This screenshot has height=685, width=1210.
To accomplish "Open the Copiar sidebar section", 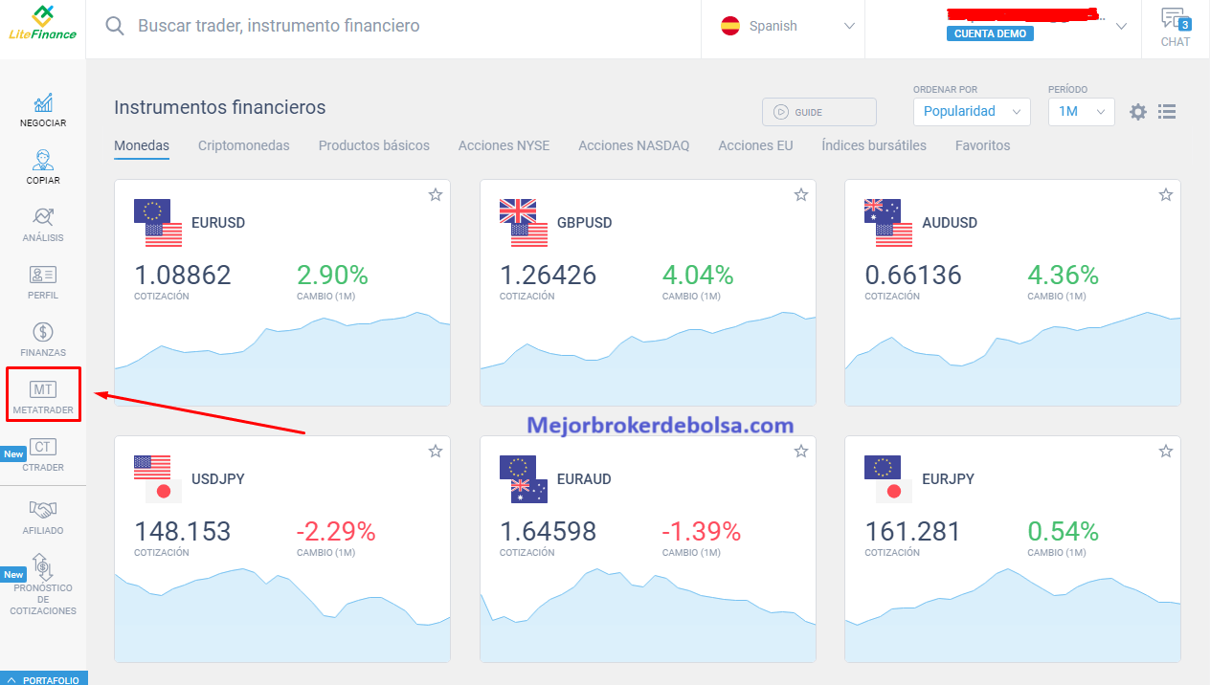I will coord(43,167).
